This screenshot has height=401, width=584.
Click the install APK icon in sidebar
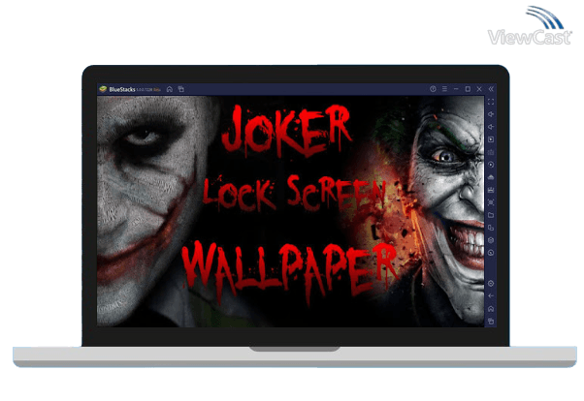[491, 177]
